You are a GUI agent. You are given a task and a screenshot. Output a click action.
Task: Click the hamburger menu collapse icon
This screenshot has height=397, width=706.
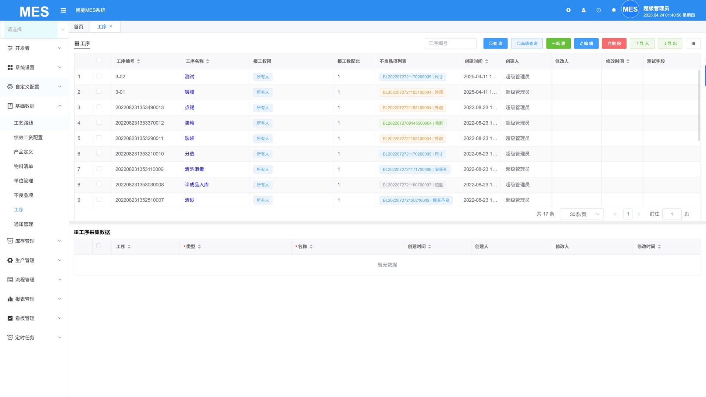coord(63,10)
